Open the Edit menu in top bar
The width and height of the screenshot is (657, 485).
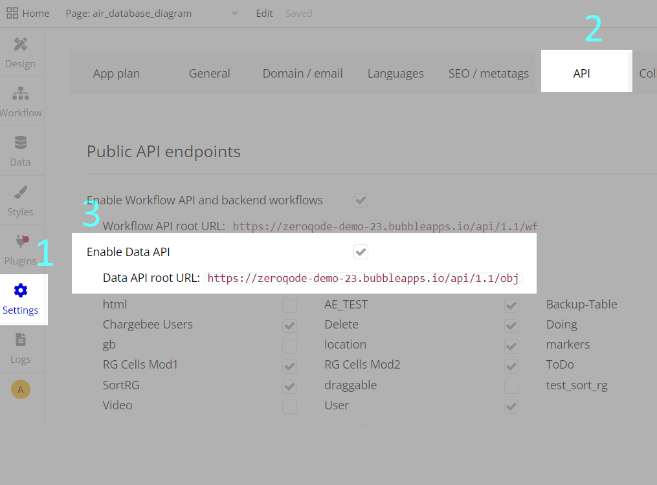pos(264,14)
